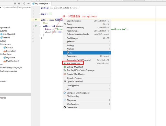This screenshot has height=126, width=166.
Task: Open the Git submenu
Action: [87, 89]
